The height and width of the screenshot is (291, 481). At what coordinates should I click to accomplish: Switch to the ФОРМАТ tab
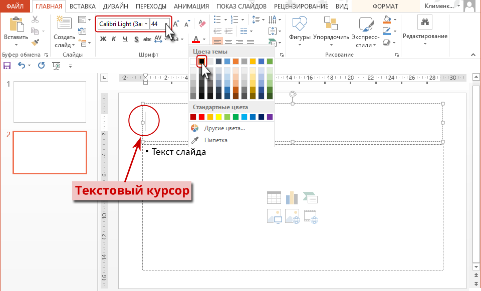[386, 6]
